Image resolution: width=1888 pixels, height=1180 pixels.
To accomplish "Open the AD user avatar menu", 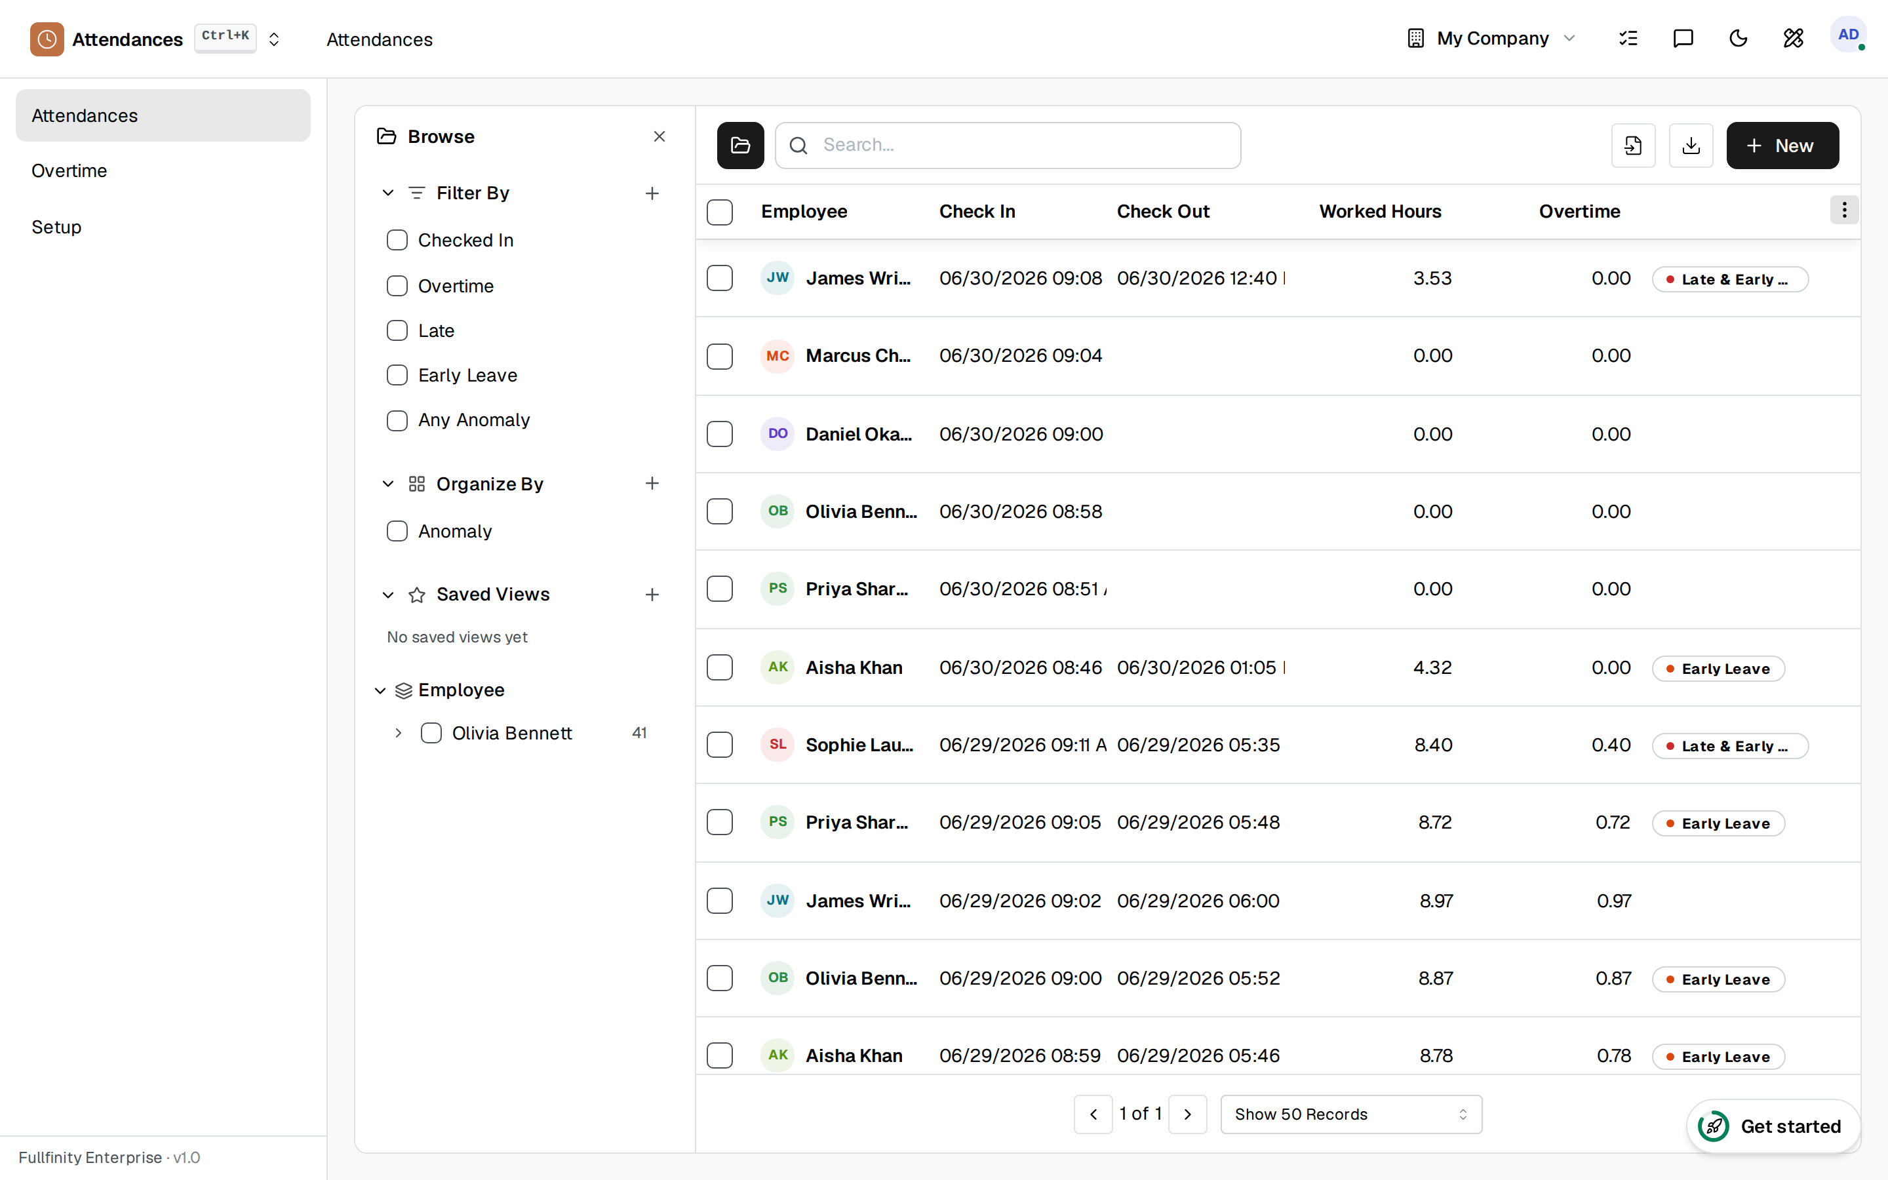I will point(1848,35).
